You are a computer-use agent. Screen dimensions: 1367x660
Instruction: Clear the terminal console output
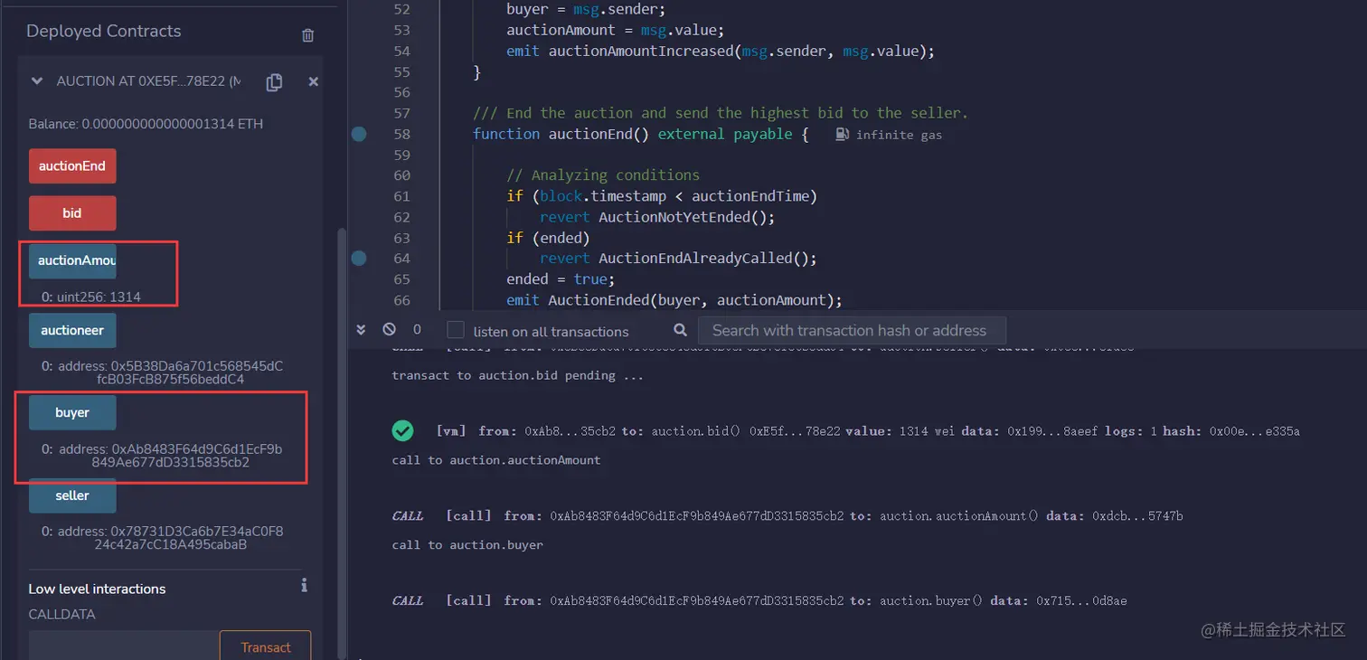(x=390, y=330)
